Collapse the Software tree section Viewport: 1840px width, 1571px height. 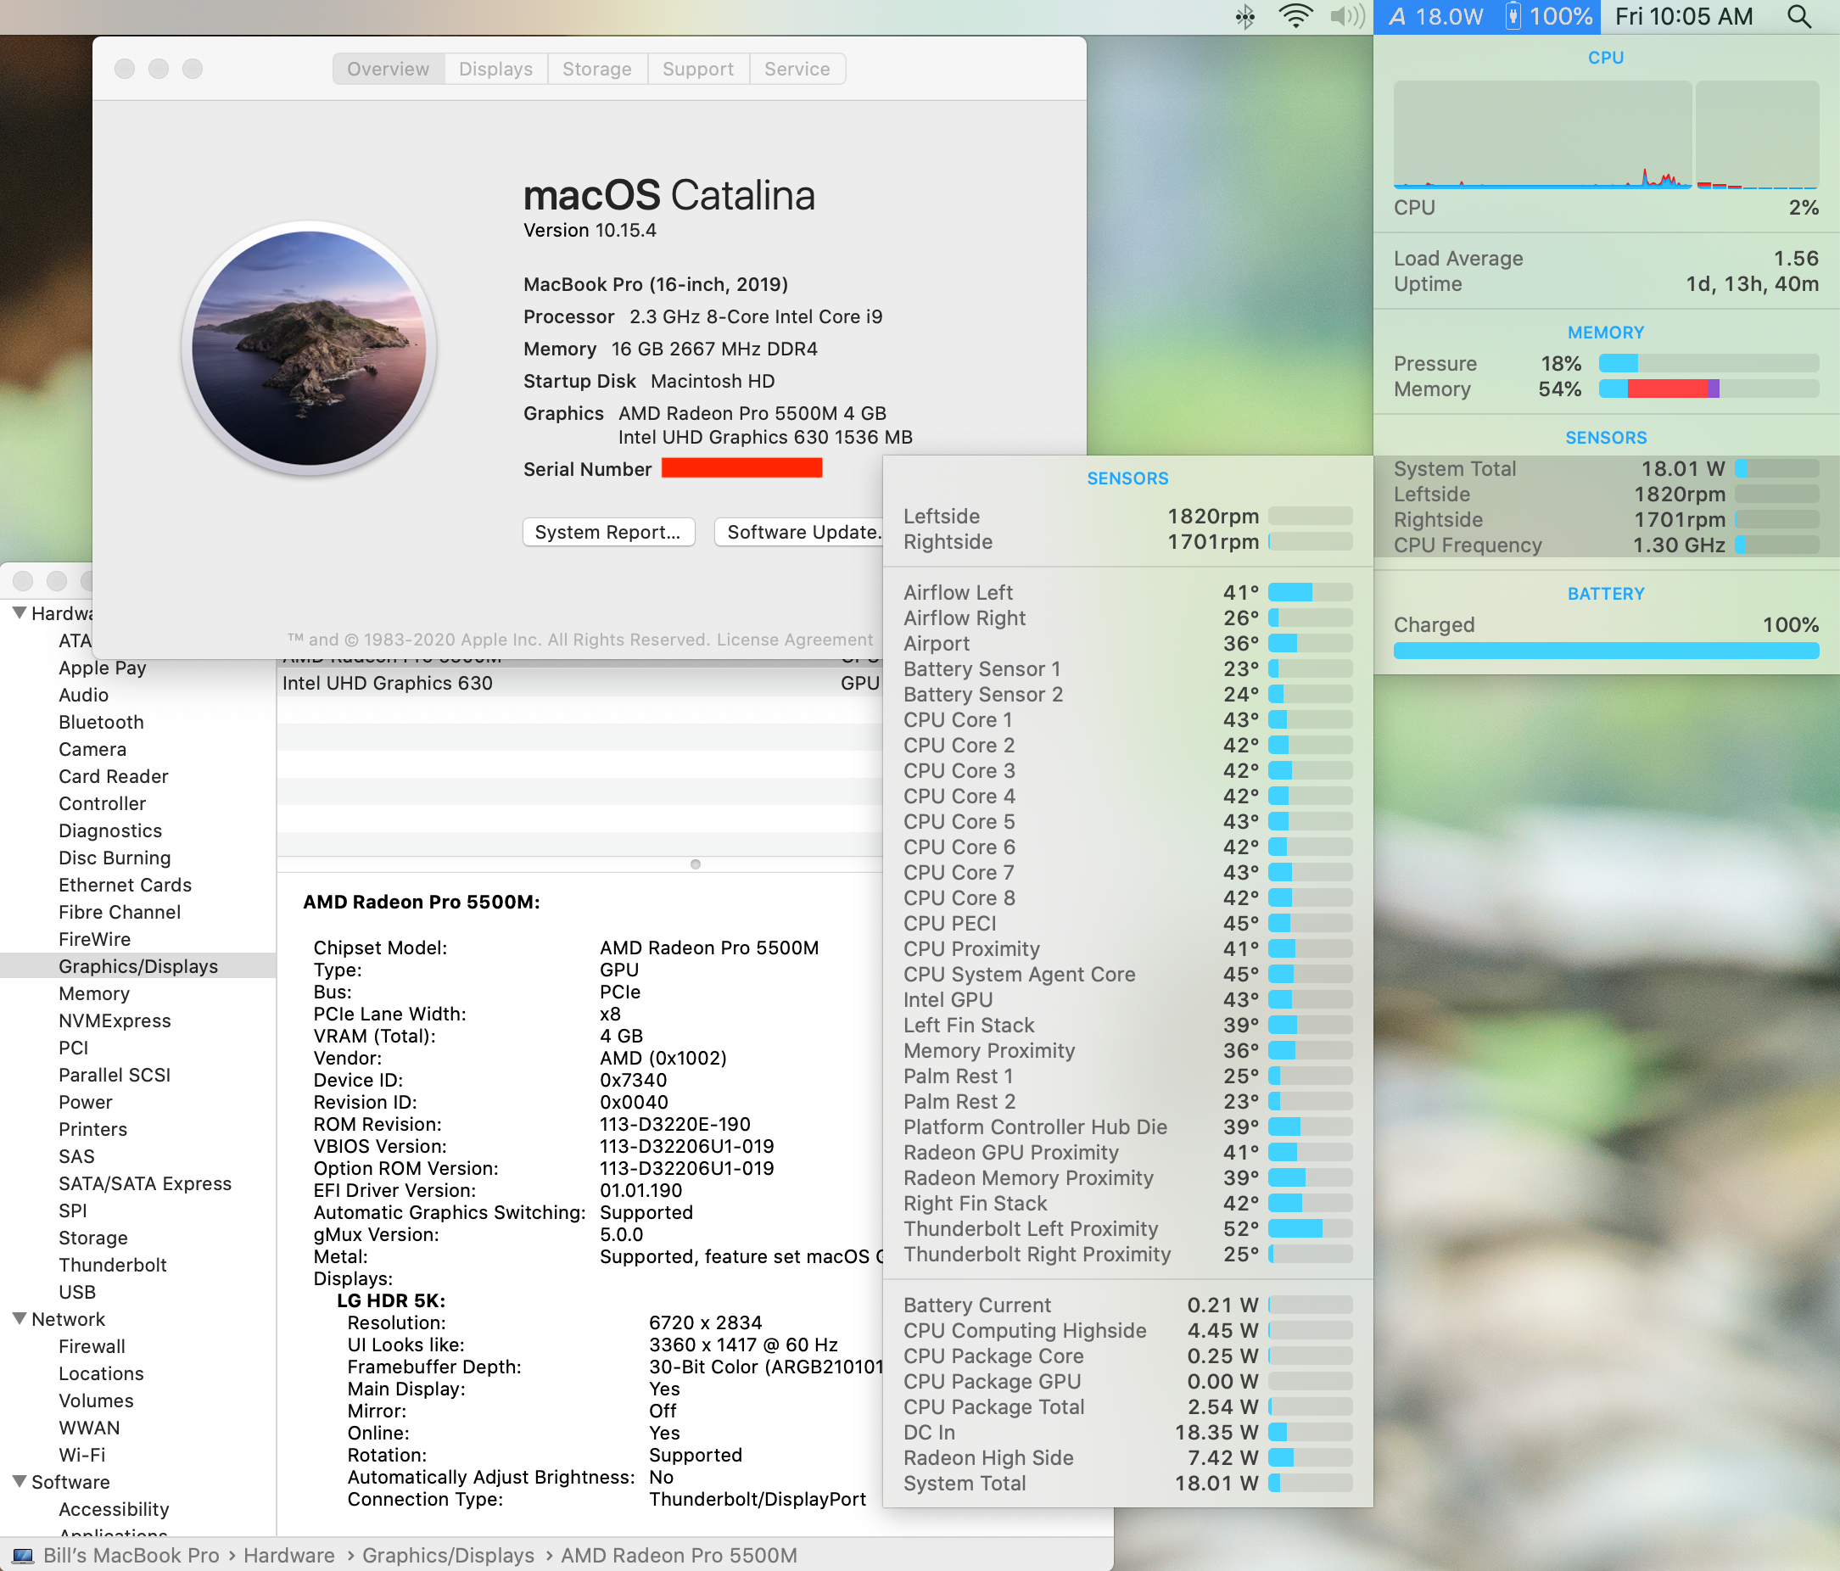[x=19, y=1481]
